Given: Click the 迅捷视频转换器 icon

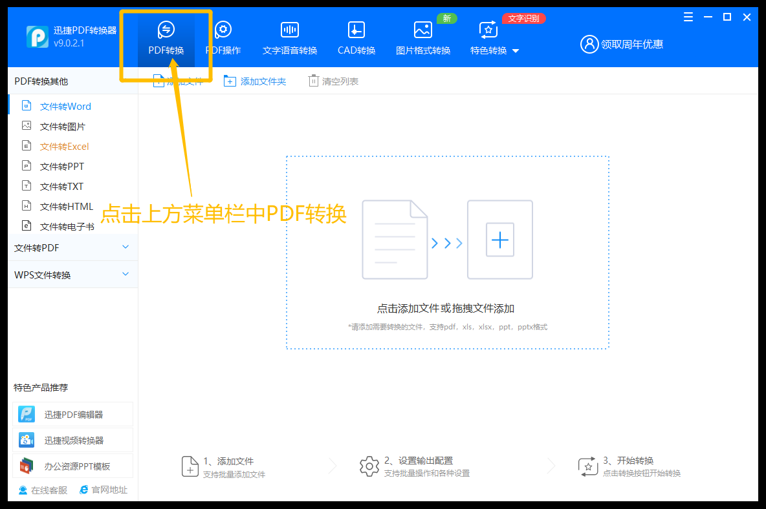Looking at the screenshot, I should pyautogui.click(x=27, y=441).
